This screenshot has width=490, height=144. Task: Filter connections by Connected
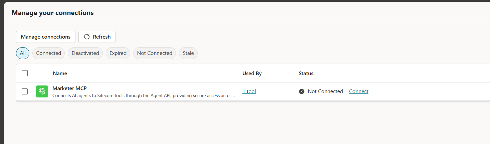[x=48, y=53]
